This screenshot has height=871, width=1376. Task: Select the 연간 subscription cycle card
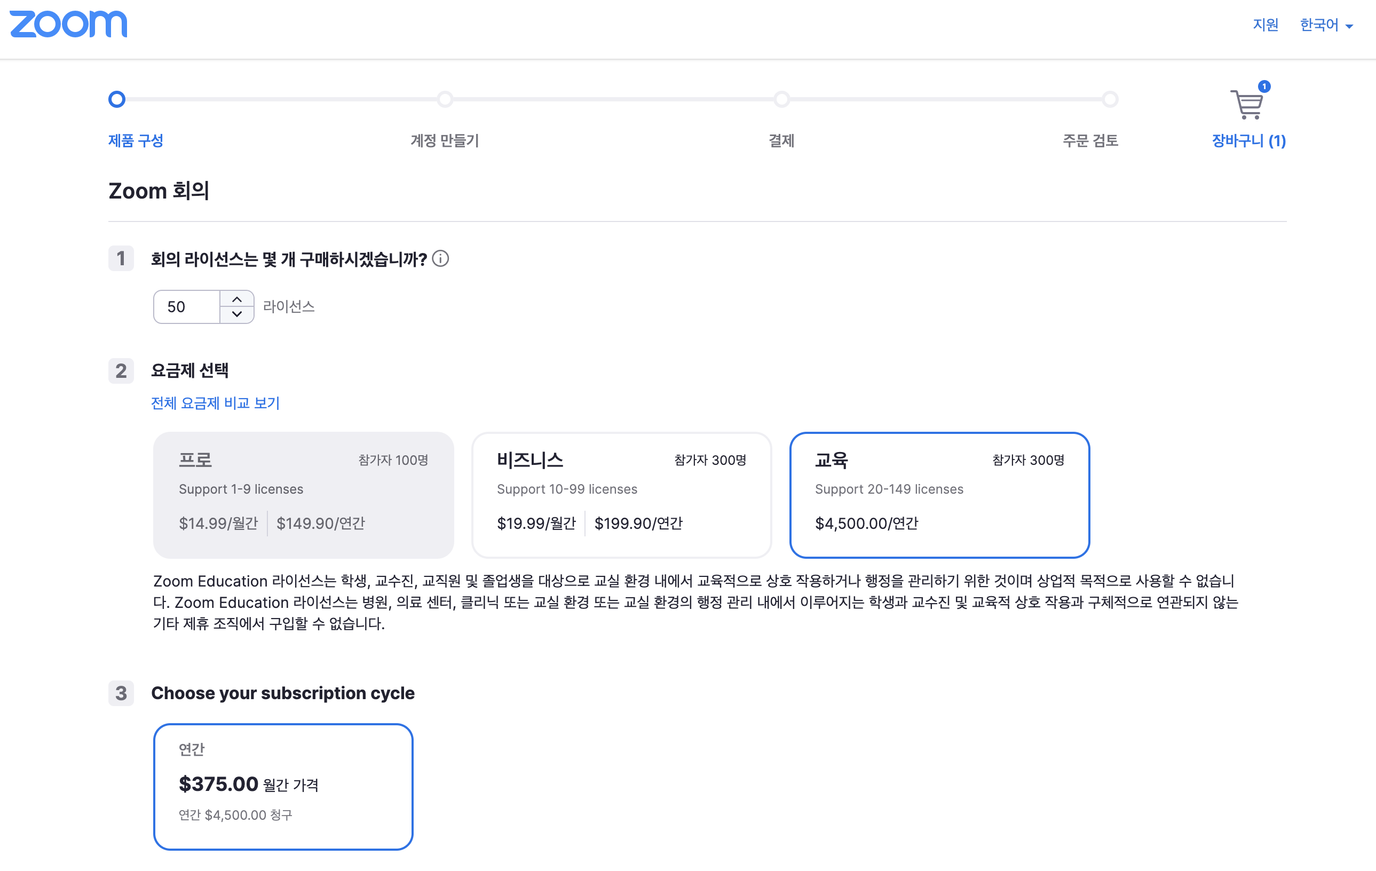pos(283,787)
